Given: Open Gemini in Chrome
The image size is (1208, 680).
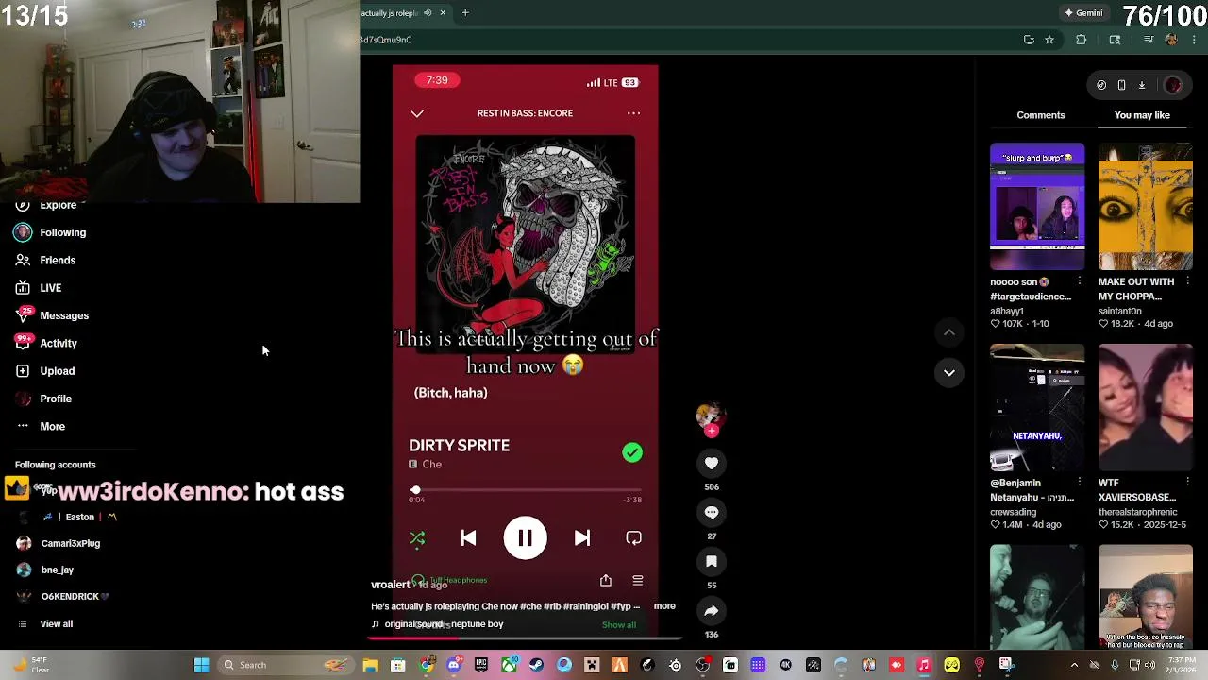Looking at the screenshot, I should (1082, 13).
